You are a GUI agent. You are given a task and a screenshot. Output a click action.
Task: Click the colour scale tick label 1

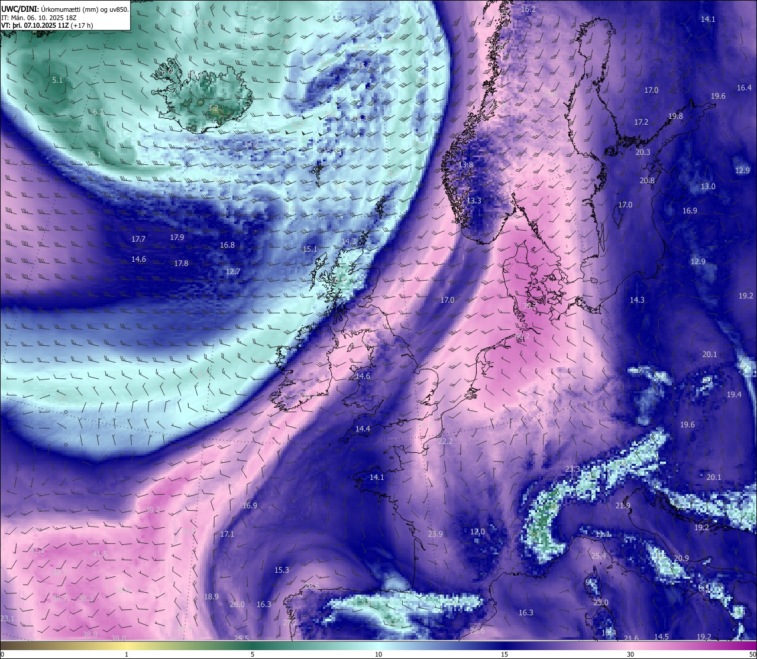tap(127, 654)
